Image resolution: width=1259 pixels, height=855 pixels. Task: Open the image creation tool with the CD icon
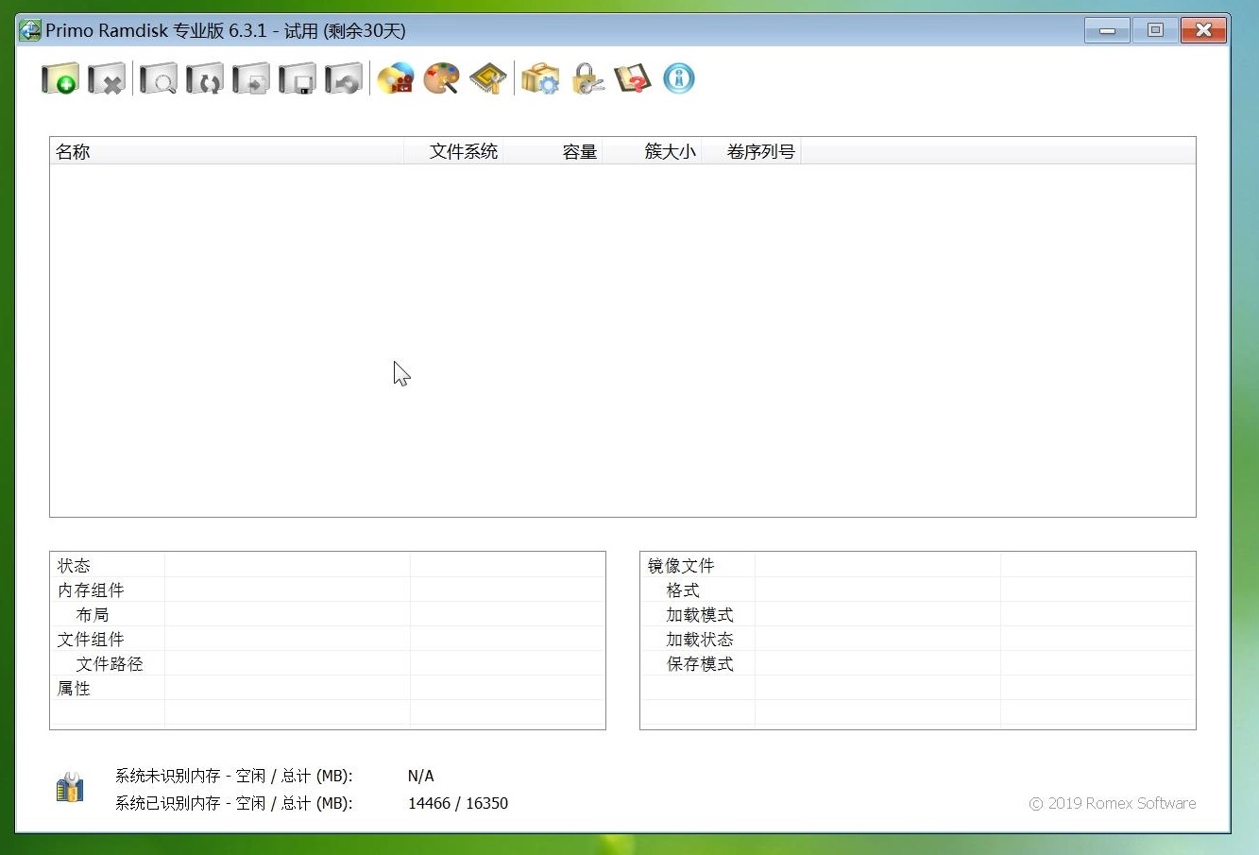(x=396, y=78)
